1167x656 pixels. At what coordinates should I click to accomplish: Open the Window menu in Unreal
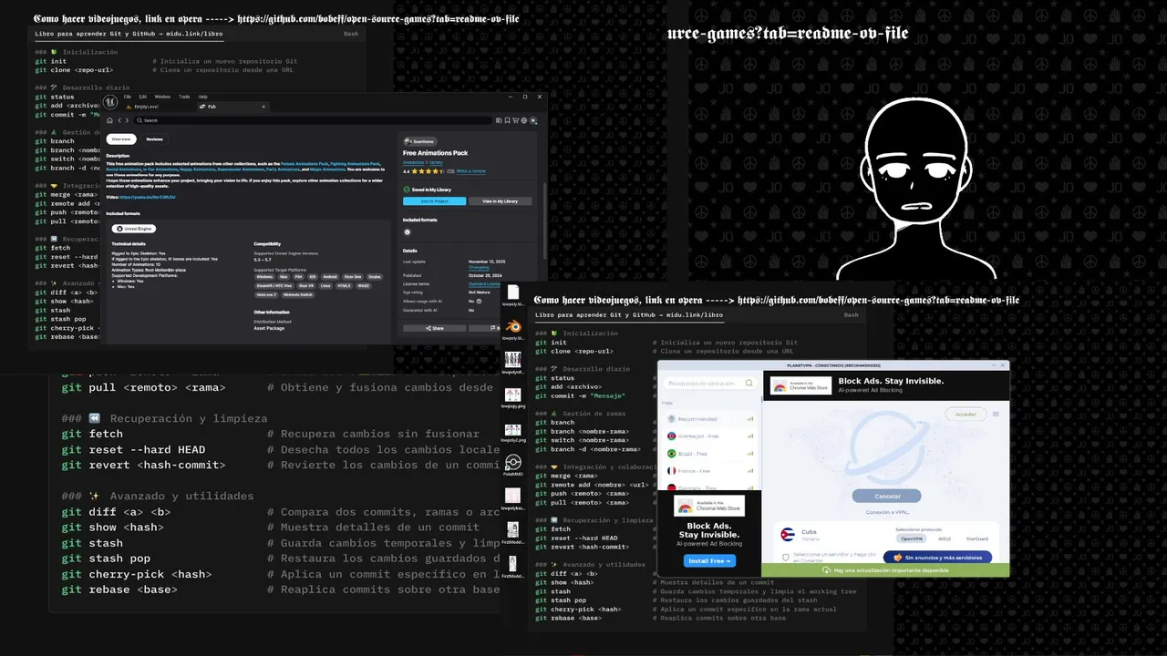pyautogui.click(x=162, y=97)
